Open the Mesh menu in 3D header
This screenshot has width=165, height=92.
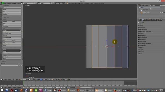tap(17, 79)
